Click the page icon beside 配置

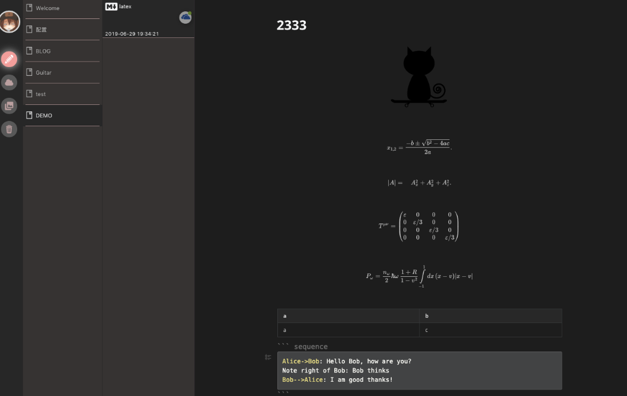[29, 29]
